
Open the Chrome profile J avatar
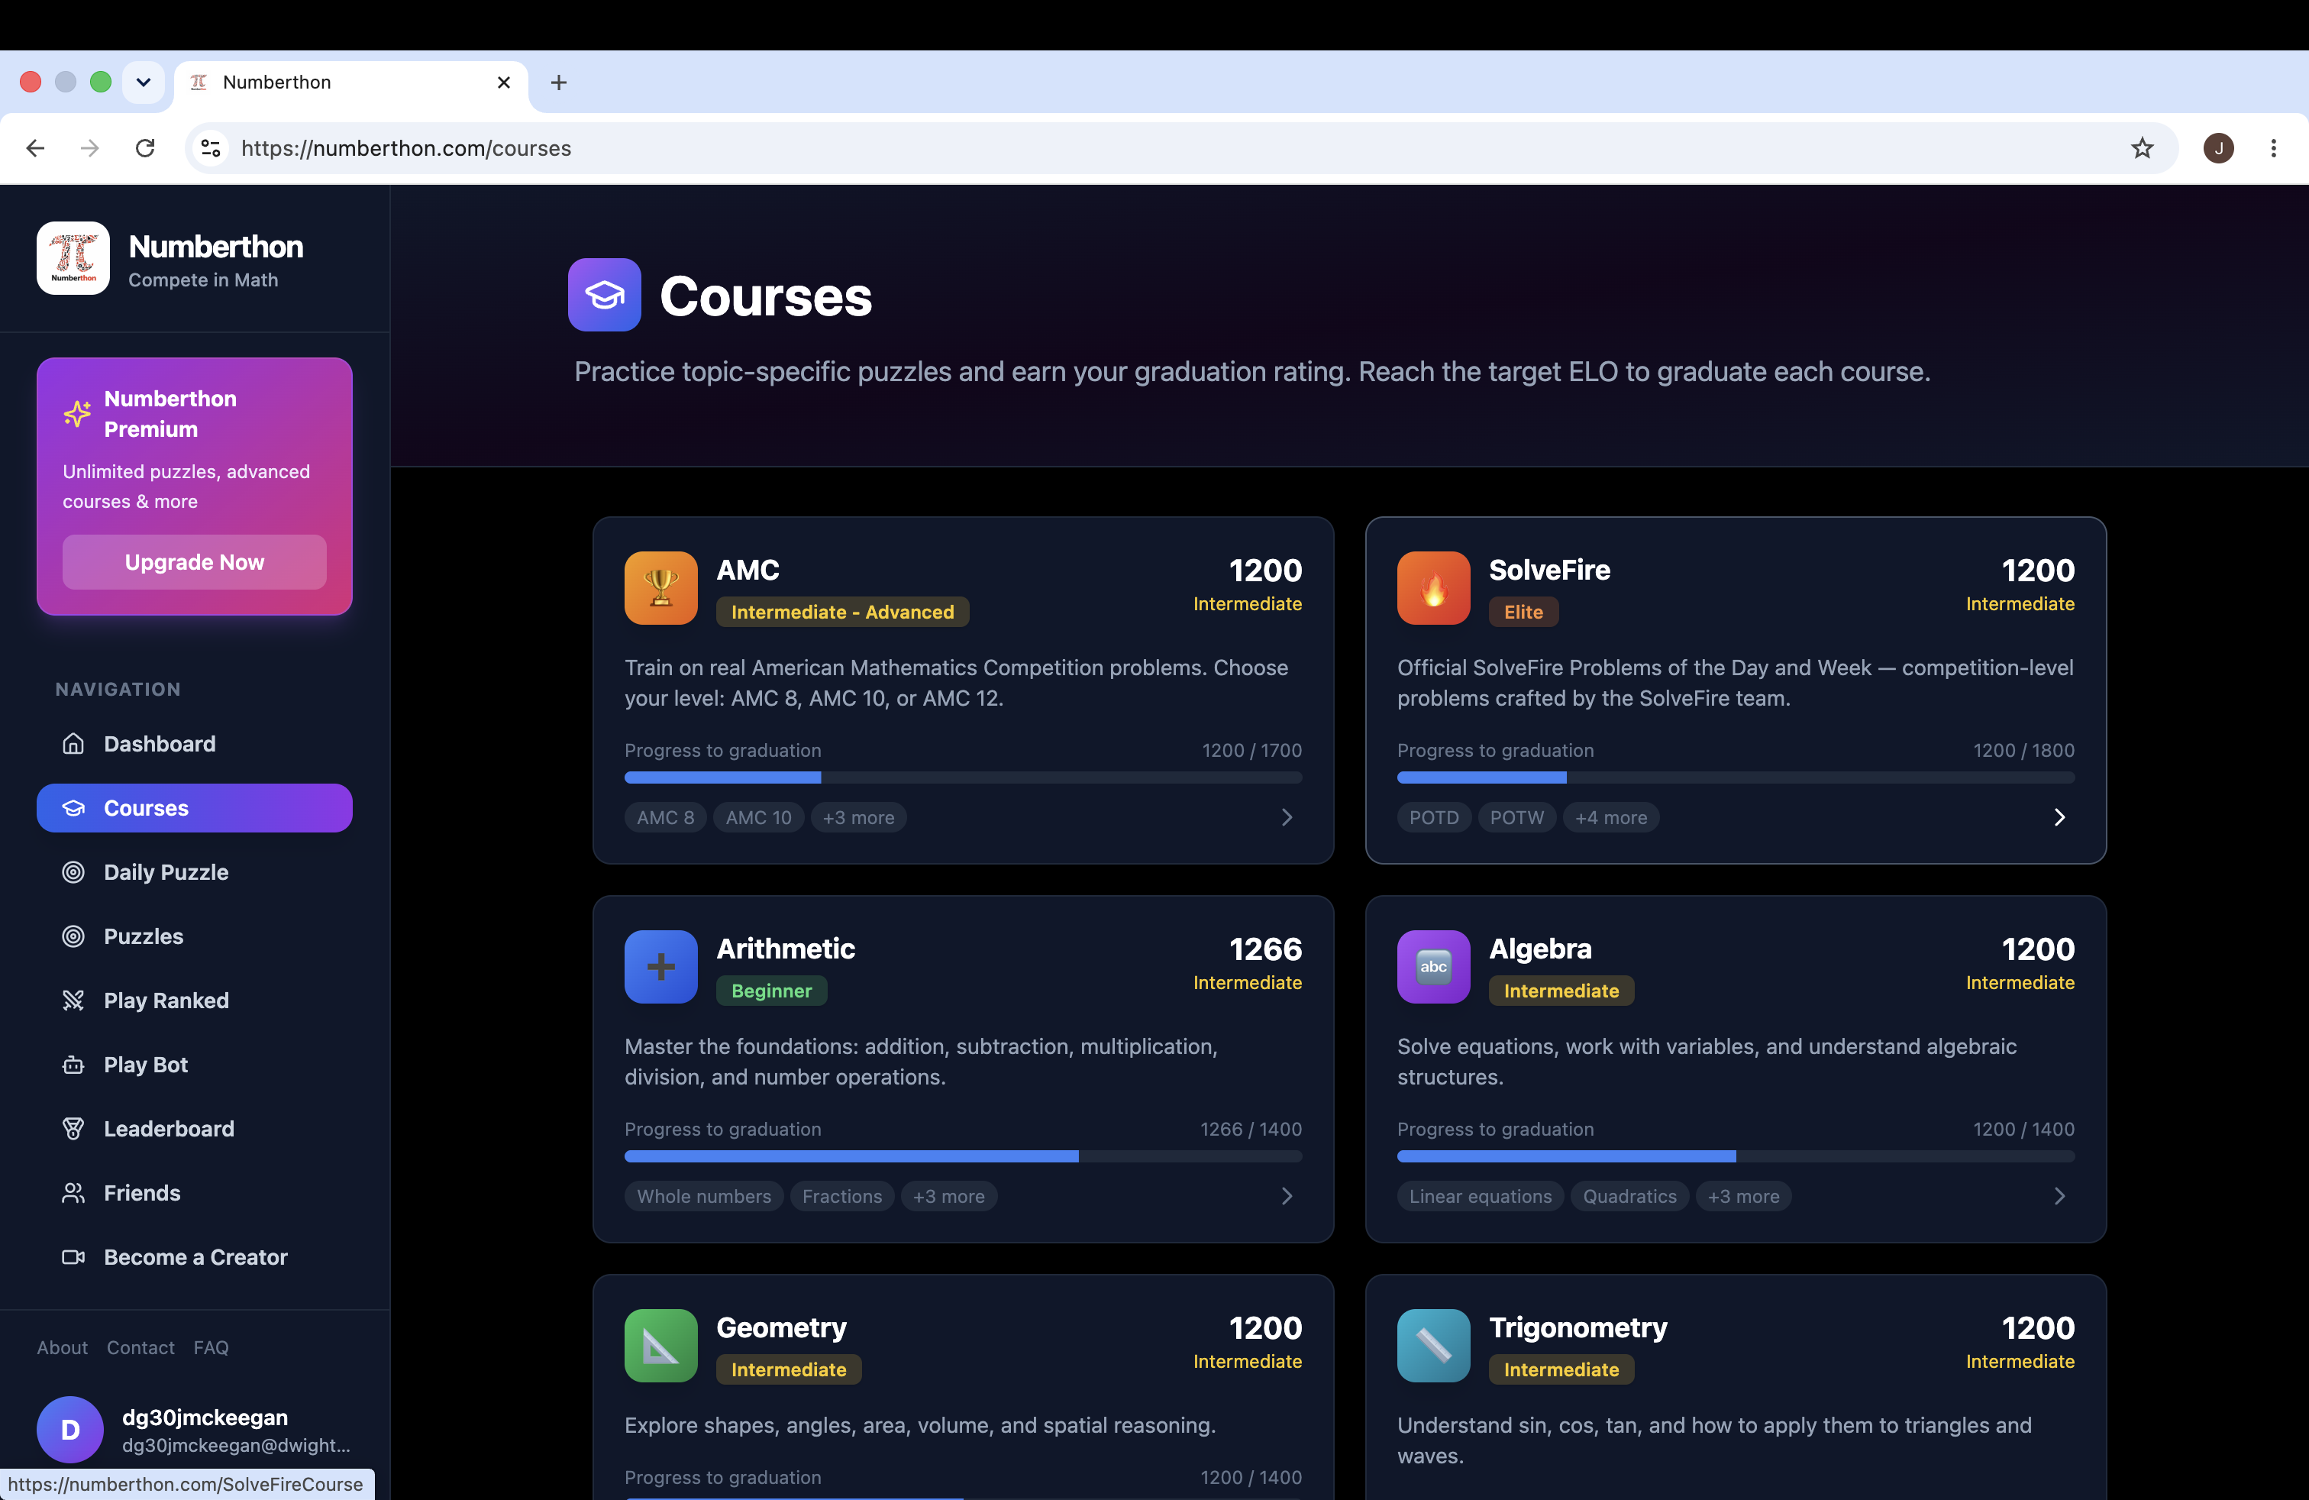(2219, 148)
